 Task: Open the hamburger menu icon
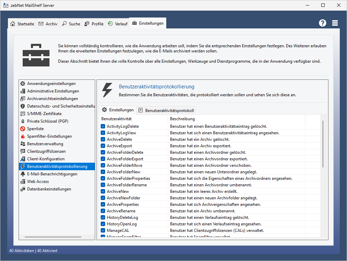(x=335, y=23)
